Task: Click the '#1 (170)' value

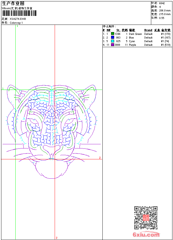Action: pyautogui.click(x=166, y=34)
